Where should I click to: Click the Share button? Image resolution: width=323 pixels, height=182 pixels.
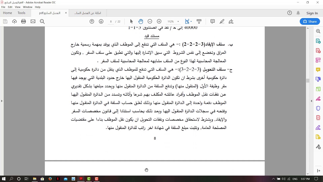[x=310, y=21]
